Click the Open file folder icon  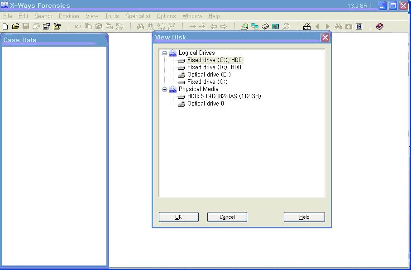(x=15, y=26)
